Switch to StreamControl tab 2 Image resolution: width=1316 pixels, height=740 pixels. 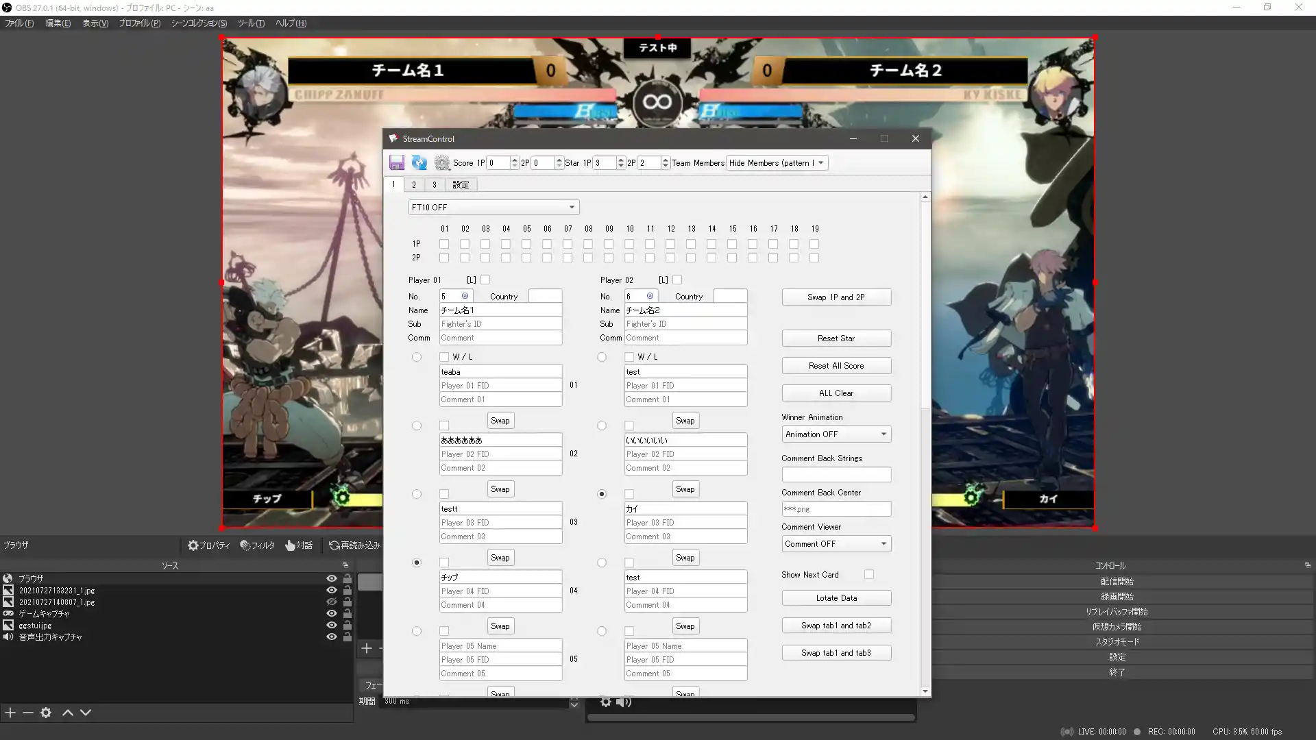coord(414,185)
